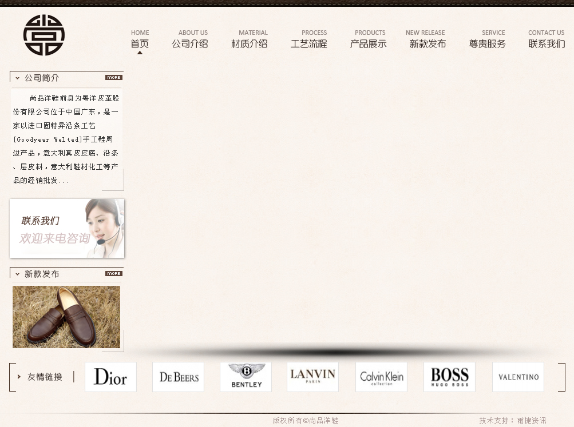Click MORE button in 公司简介 section

113,78
